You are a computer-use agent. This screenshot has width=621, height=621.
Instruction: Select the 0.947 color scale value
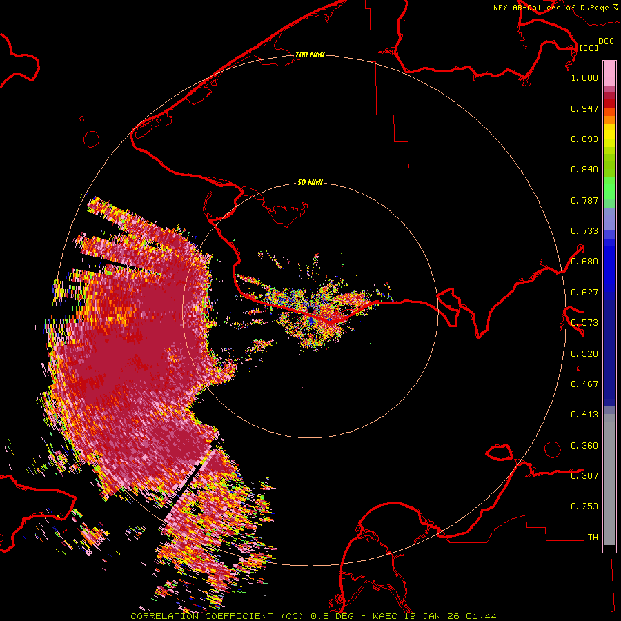pyautogui.click(x=584, y=108)
